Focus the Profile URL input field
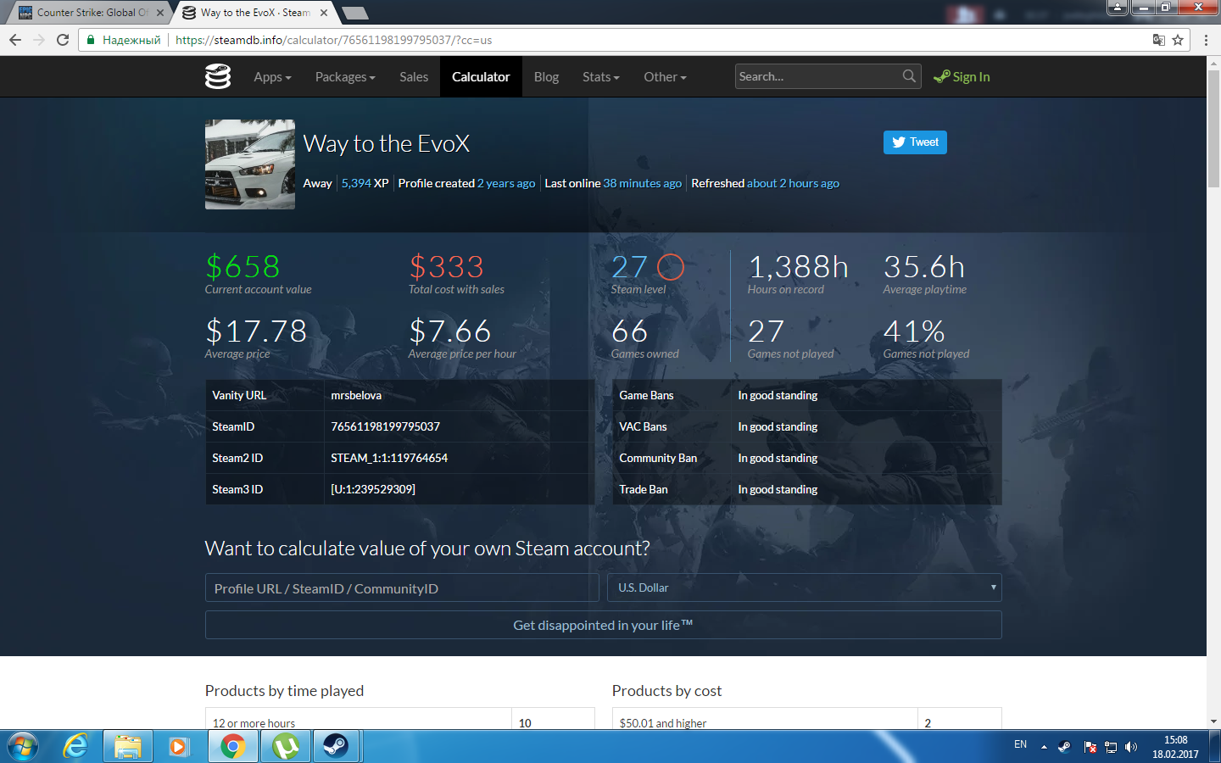 pyautogui.click(x=402, y=588)
